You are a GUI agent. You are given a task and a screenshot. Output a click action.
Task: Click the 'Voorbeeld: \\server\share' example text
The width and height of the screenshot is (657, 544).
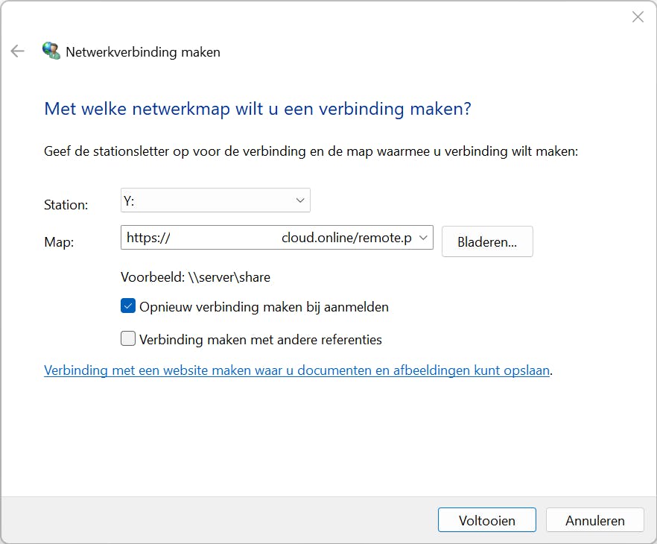point(195,277)
